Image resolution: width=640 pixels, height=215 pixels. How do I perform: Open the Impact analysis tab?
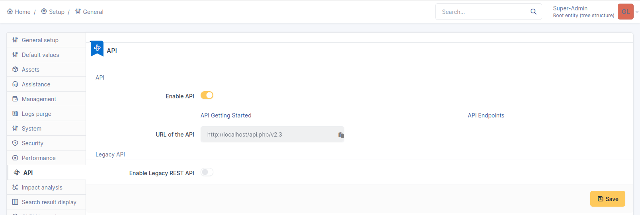tap(46, 187)
